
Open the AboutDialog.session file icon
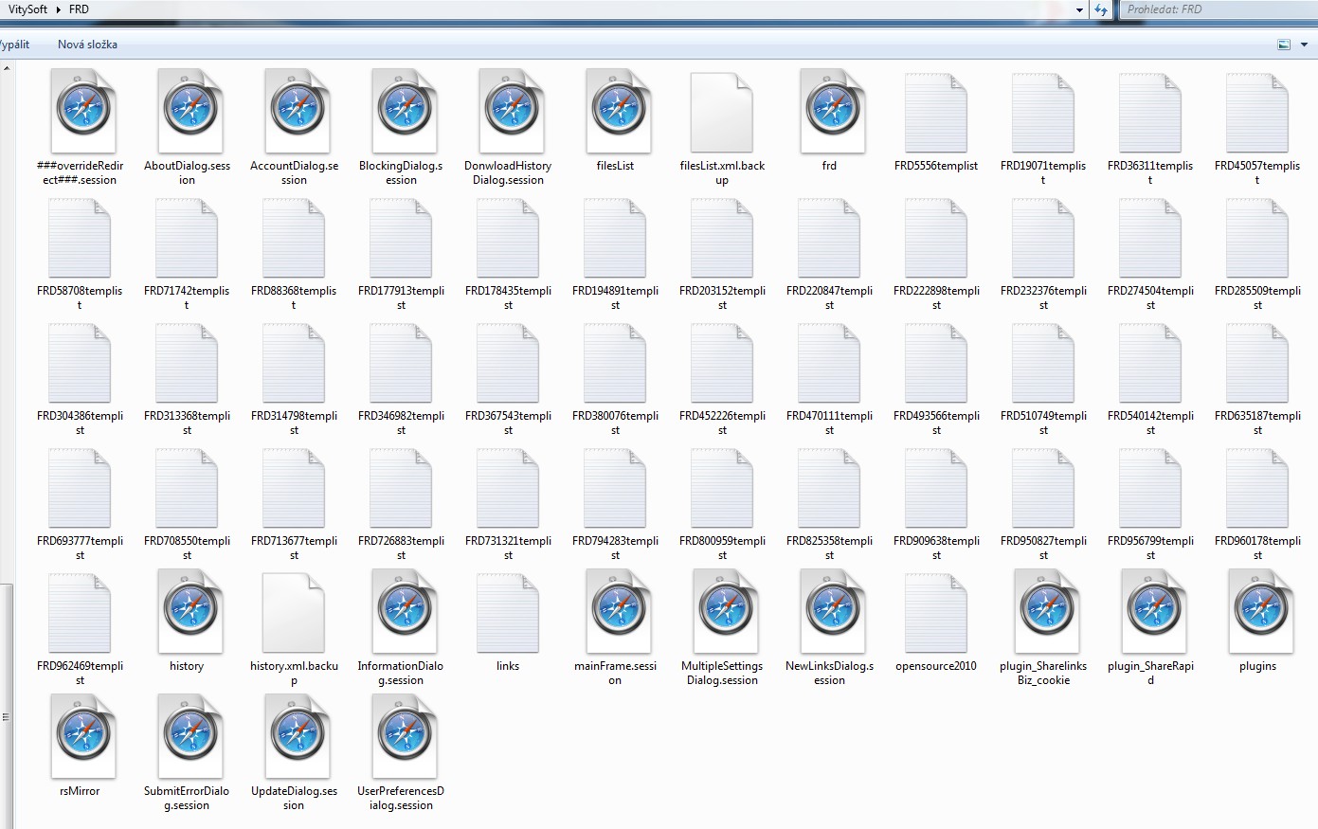[188, 111]
